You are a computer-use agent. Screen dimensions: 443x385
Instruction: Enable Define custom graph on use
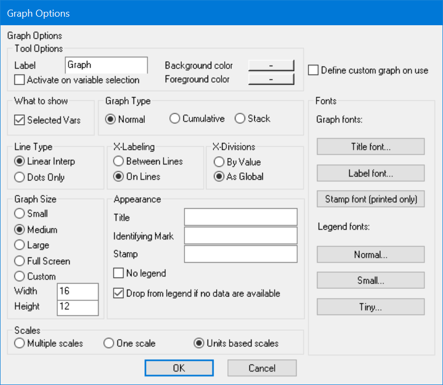pos(313,70)
